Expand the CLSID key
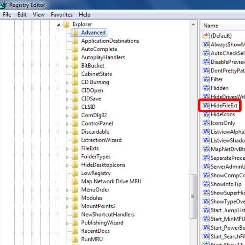 point(67,107)
